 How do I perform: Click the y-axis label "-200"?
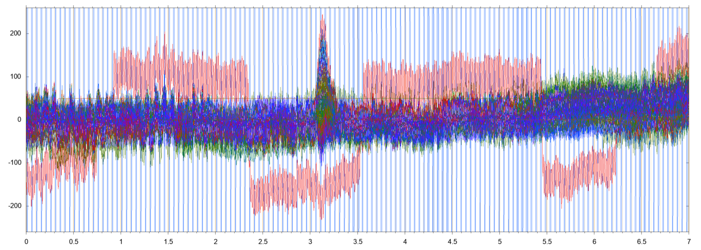click(x=15, y=206)
